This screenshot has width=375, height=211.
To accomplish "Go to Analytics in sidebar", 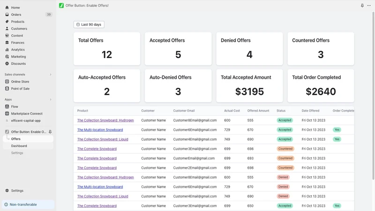I will (18, 50).
